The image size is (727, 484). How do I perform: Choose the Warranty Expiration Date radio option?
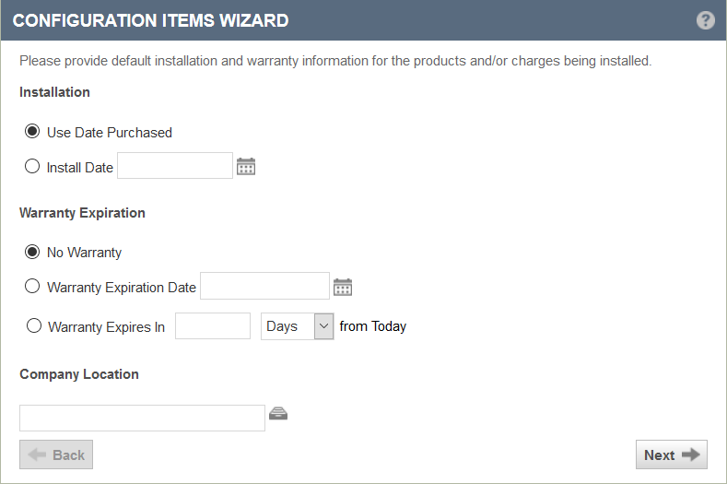(x=32, y=286)
